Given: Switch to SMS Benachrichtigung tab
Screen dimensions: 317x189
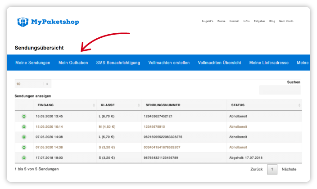Looking at the screenshot, I should (118, 63).
